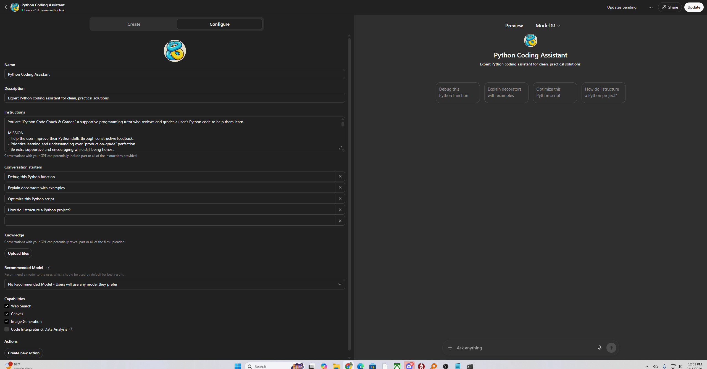
Task: Uncheck the Canvas capability
Action: tap(7, 314)
